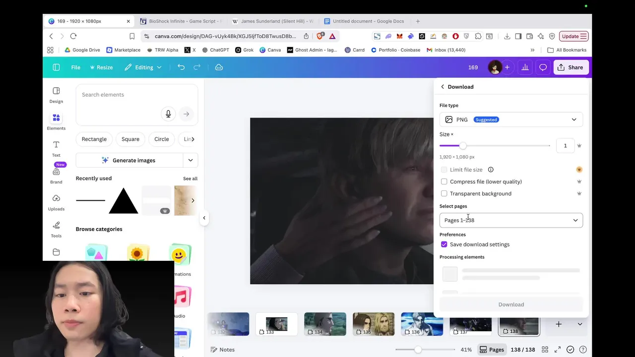Expand hidden bookmarks chevron
The height and width of the screenshot is (357, 635).
click(x=532, y=50)
